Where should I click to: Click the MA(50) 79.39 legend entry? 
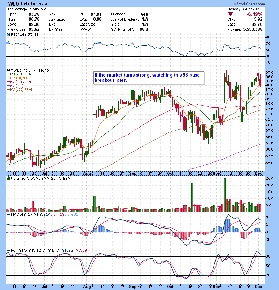(x=19, y=82)
